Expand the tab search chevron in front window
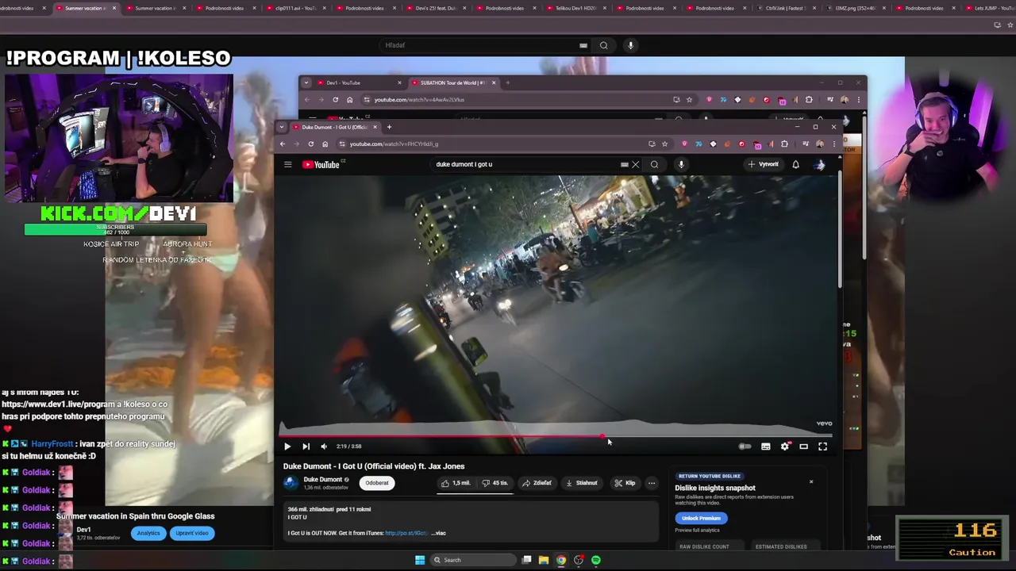This screenshot has height=571, width=1016. (x=281, y=127)
